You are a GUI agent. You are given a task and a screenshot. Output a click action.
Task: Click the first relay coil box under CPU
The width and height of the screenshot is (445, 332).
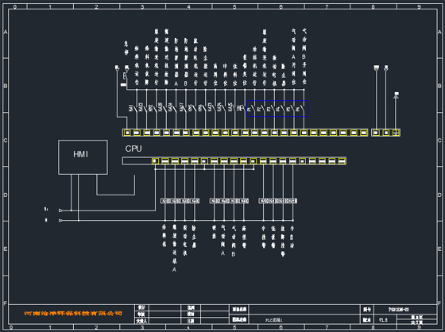pos(165,201)
